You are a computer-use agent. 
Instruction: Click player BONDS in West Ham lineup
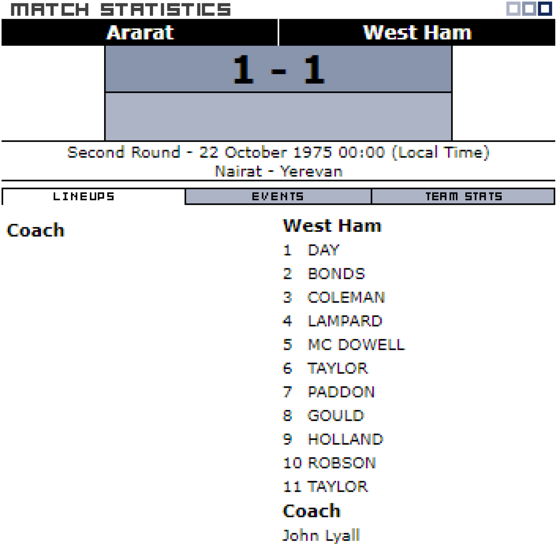click(336, 274)
